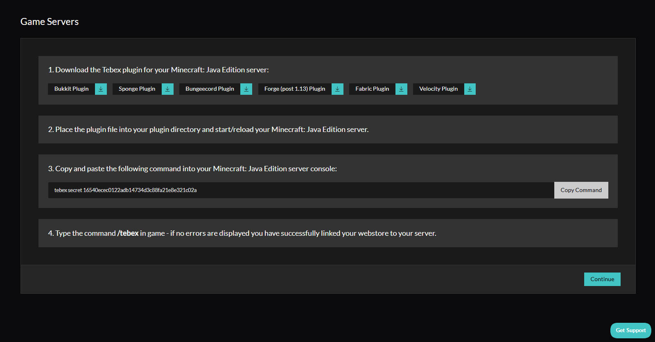Click step 4 Type the command /tebex text
Image resolution: width=655 pixels, height=342 pixels.
[242, 233]
